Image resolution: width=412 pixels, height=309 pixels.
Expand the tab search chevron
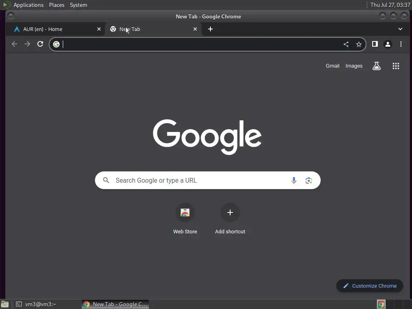click(x=400, y=29)
